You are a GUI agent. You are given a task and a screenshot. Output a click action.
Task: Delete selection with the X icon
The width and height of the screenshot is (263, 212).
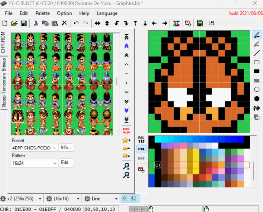(x=64, y=23)
